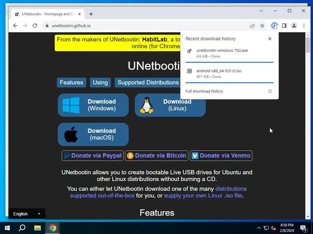Click the scrollbar down arrow

click(308, 217)
